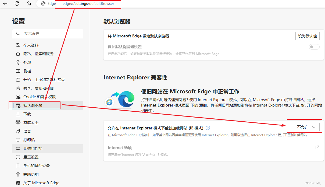Open the 不允许 IE mode dropdown
Image resolution: width=325 pixels, height=187 pixels.
(306, 127)
